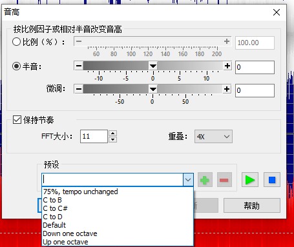Click the red minus delete preset icon
Screen dimensions: 294x247
click(x=224, y=180)
